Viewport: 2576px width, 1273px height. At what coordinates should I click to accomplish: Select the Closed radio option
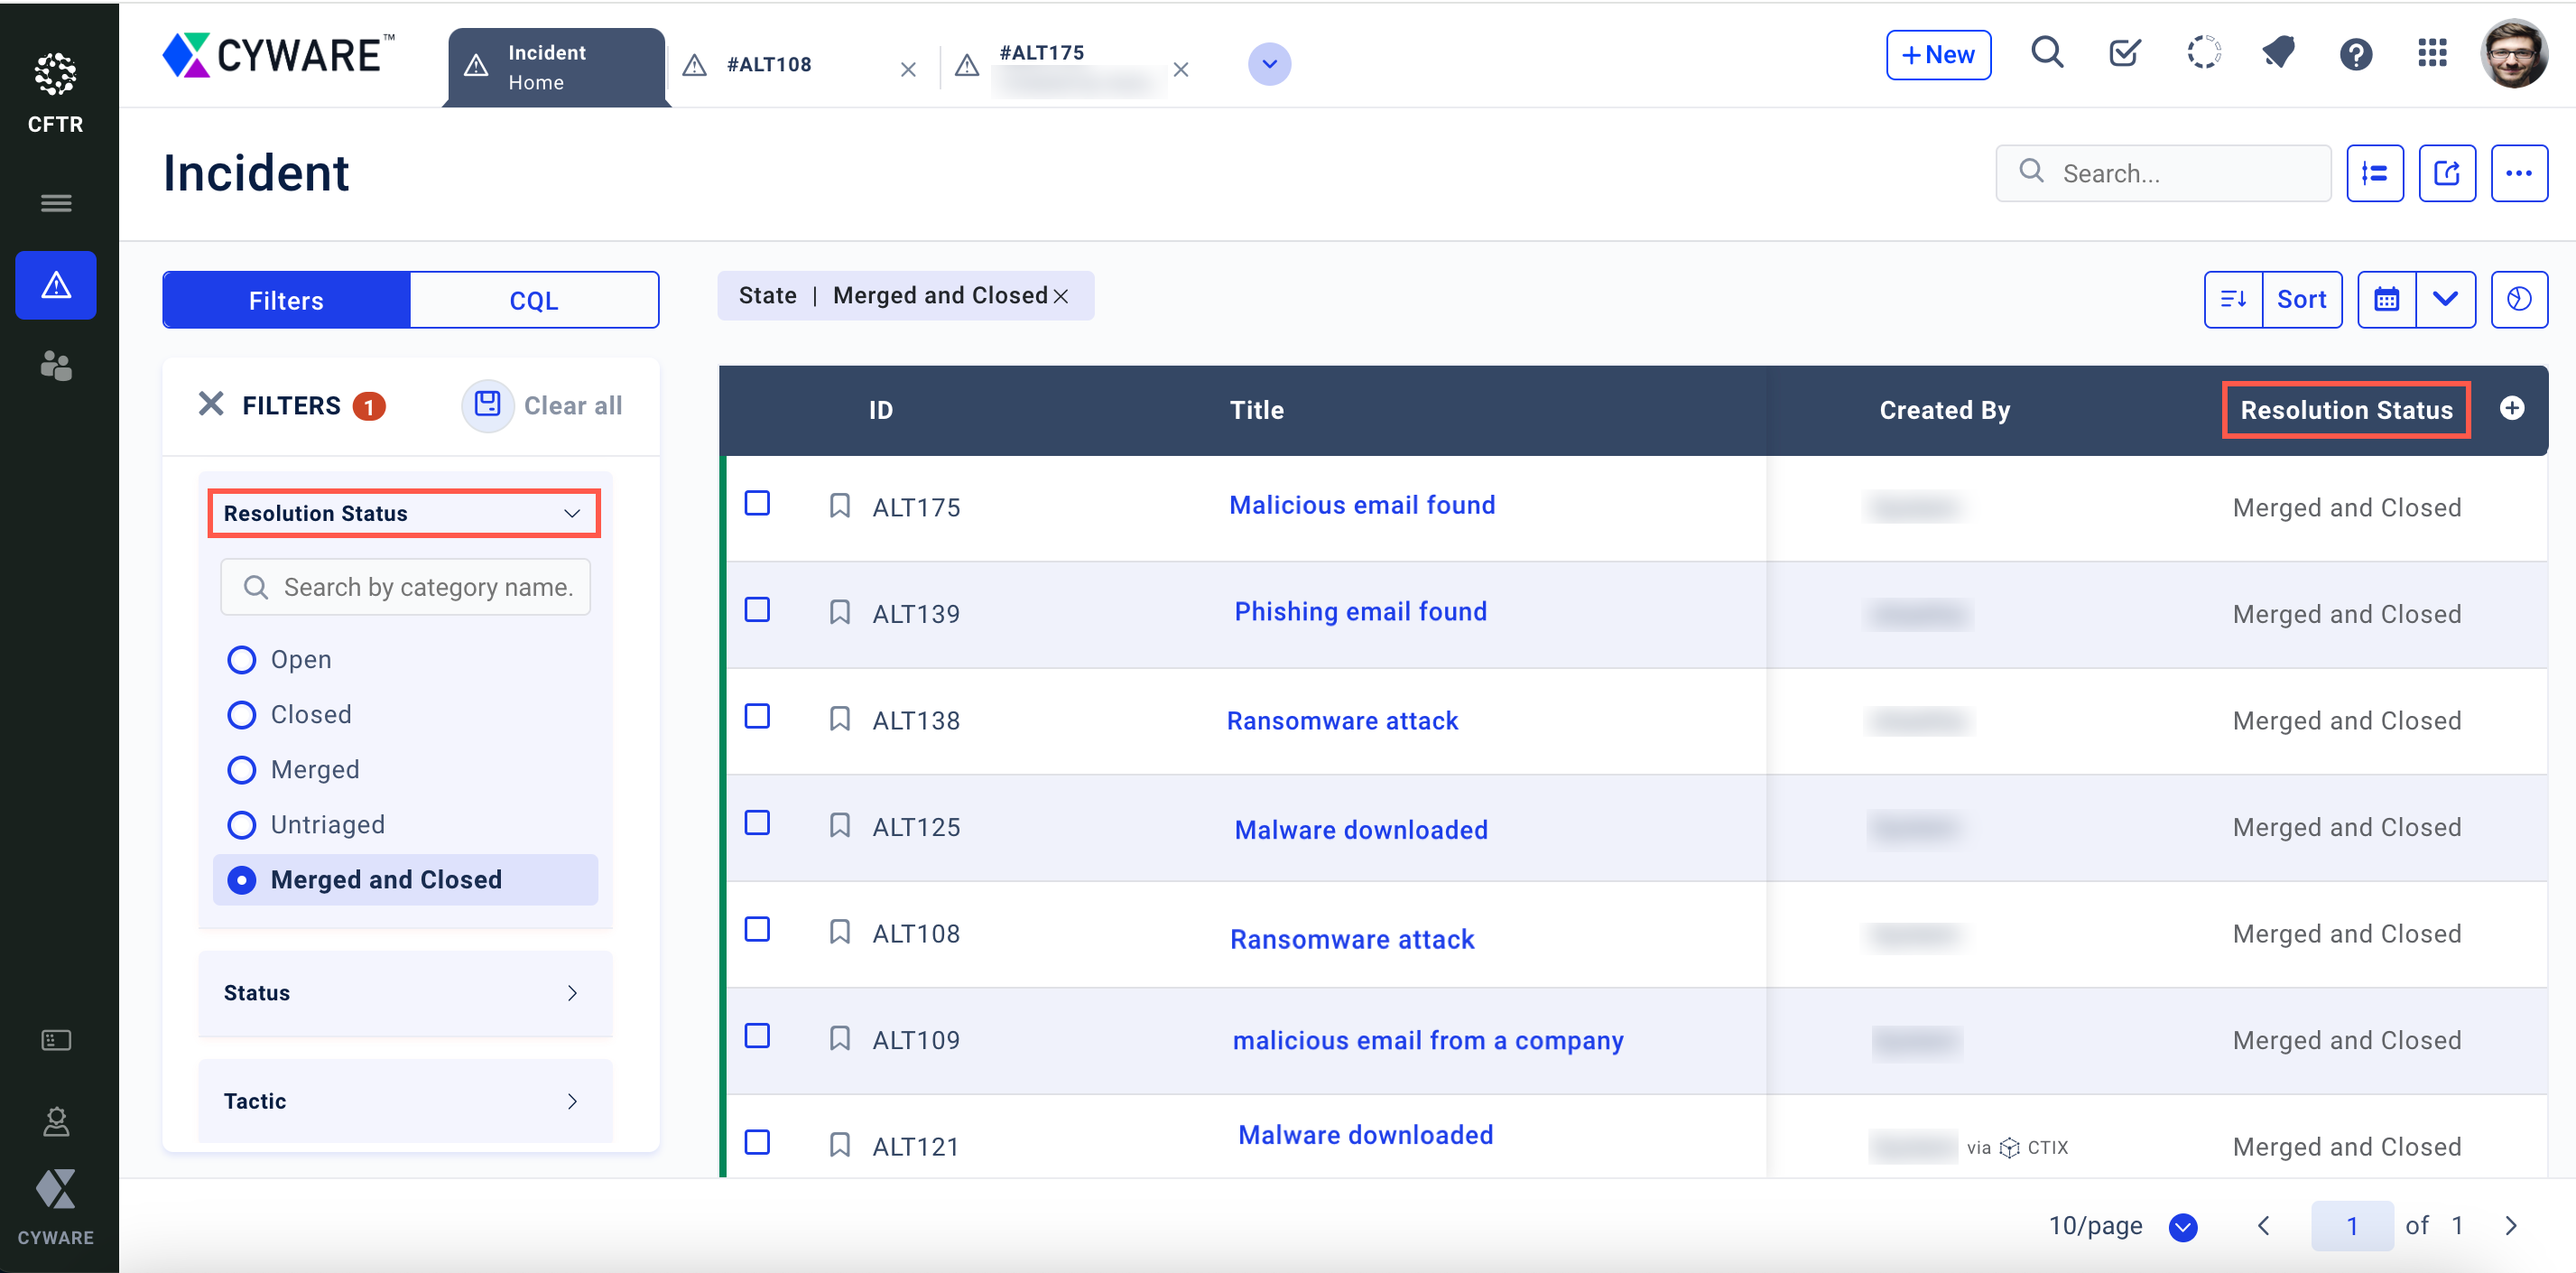pyautogui.click(x=241, y=714)
